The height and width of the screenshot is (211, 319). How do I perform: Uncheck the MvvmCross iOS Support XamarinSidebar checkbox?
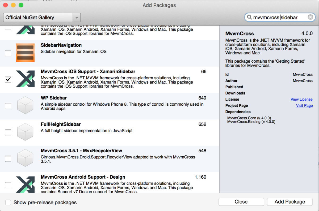tap(8, 80)
